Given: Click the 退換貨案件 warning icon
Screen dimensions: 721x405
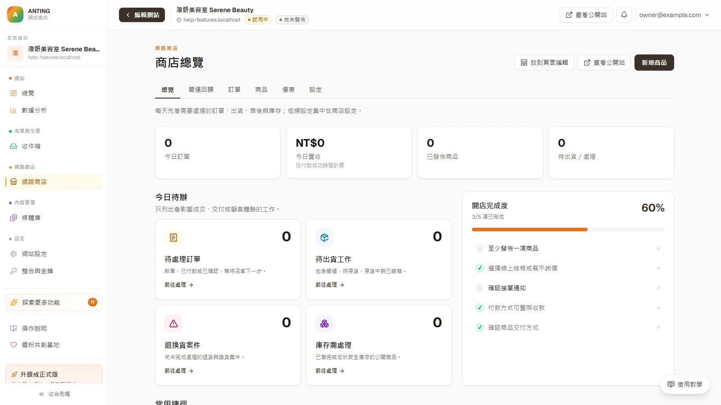Looking at the screenshot, I should (173, 324).
